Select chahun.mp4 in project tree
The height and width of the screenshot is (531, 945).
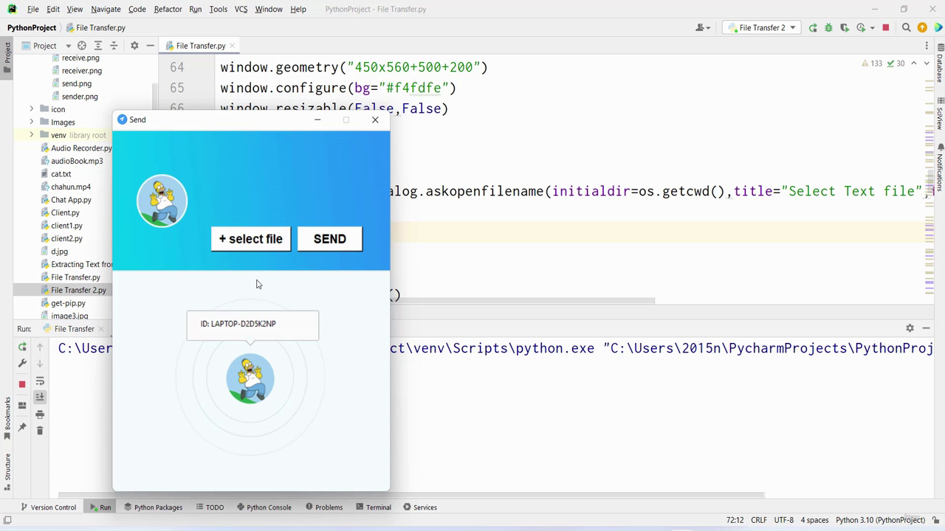pyautogui.click(x=71, y=187)
